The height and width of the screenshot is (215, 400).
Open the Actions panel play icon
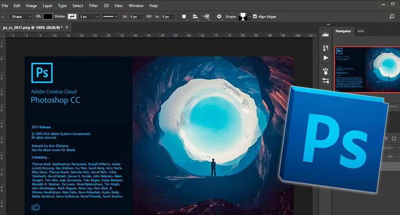[x=325, y=58]
